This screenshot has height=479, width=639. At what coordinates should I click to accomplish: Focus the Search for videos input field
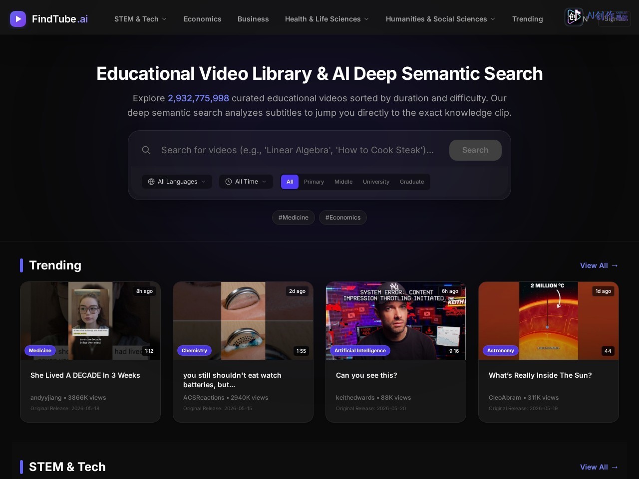coord(299,150)
